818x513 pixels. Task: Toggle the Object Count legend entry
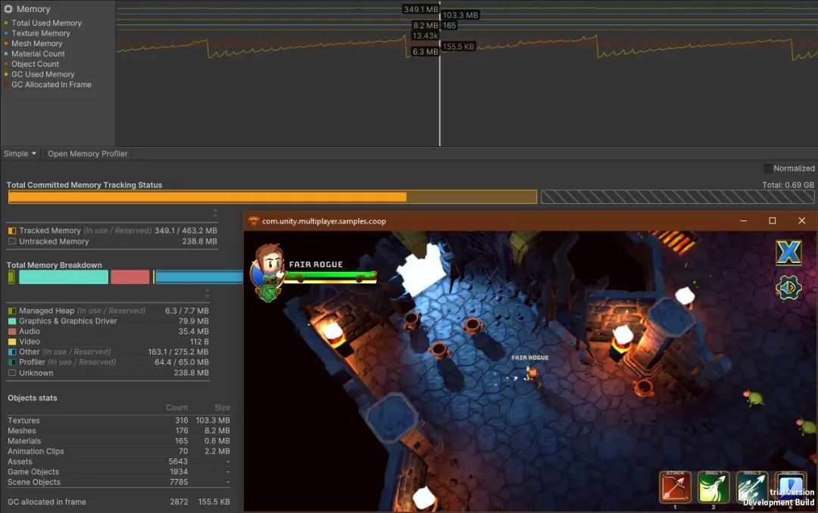(34, 64)
